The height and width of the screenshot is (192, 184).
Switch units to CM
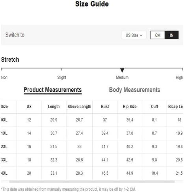pos(158,35)
